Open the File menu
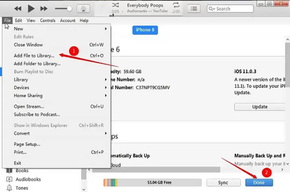 7,20
